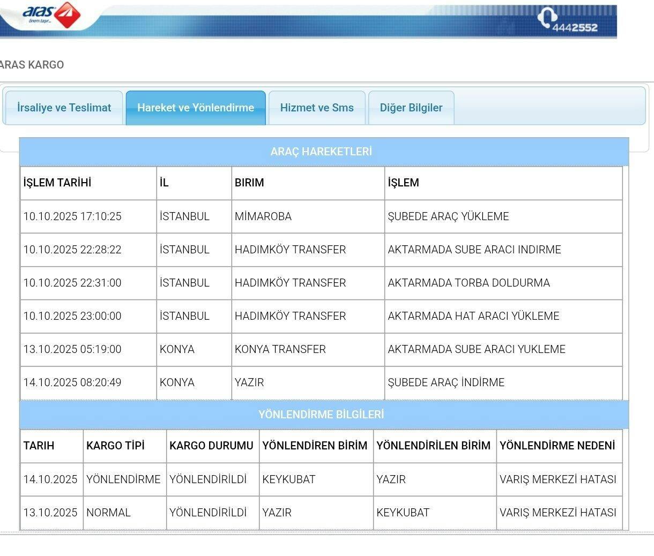Click the 14.10.2025 08:20:49 date cell
The width and height of the screenshot is (654, 556).
coord(72,382)
